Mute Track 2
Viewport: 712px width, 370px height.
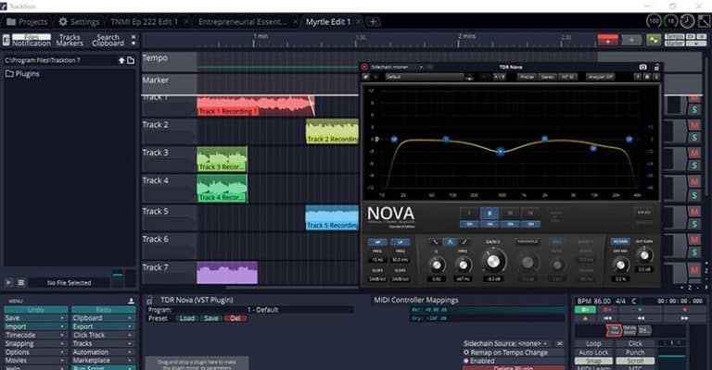(x=694, y=126)
